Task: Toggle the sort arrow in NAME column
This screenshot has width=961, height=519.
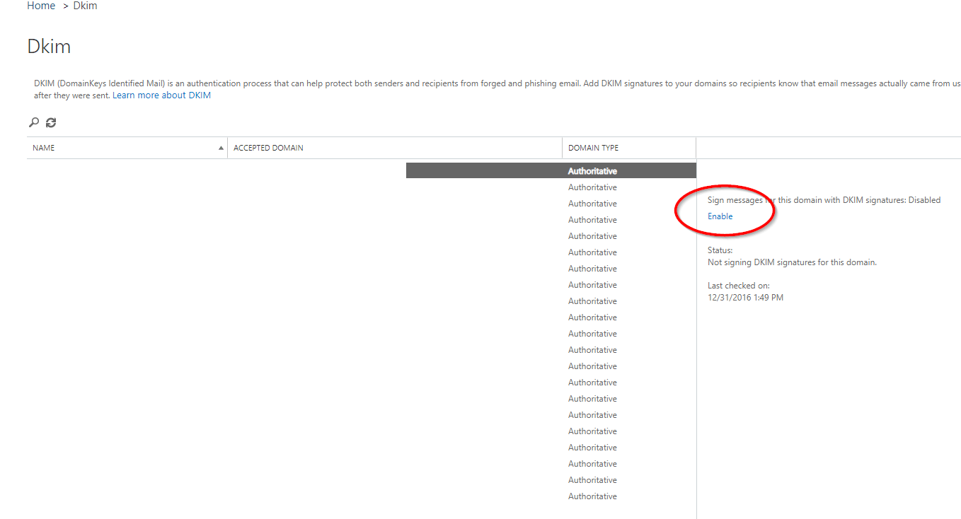Action: (221, 148)
